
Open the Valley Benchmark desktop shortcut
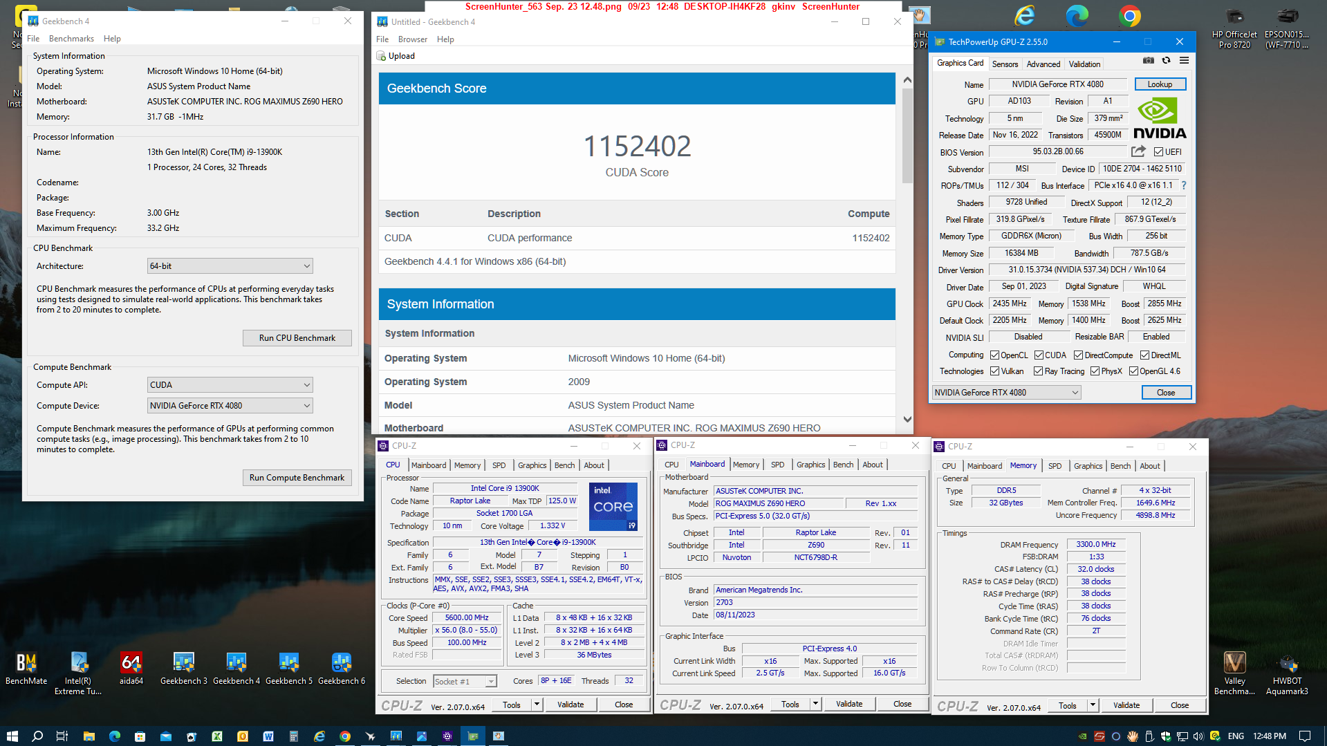pos(1234,673)
